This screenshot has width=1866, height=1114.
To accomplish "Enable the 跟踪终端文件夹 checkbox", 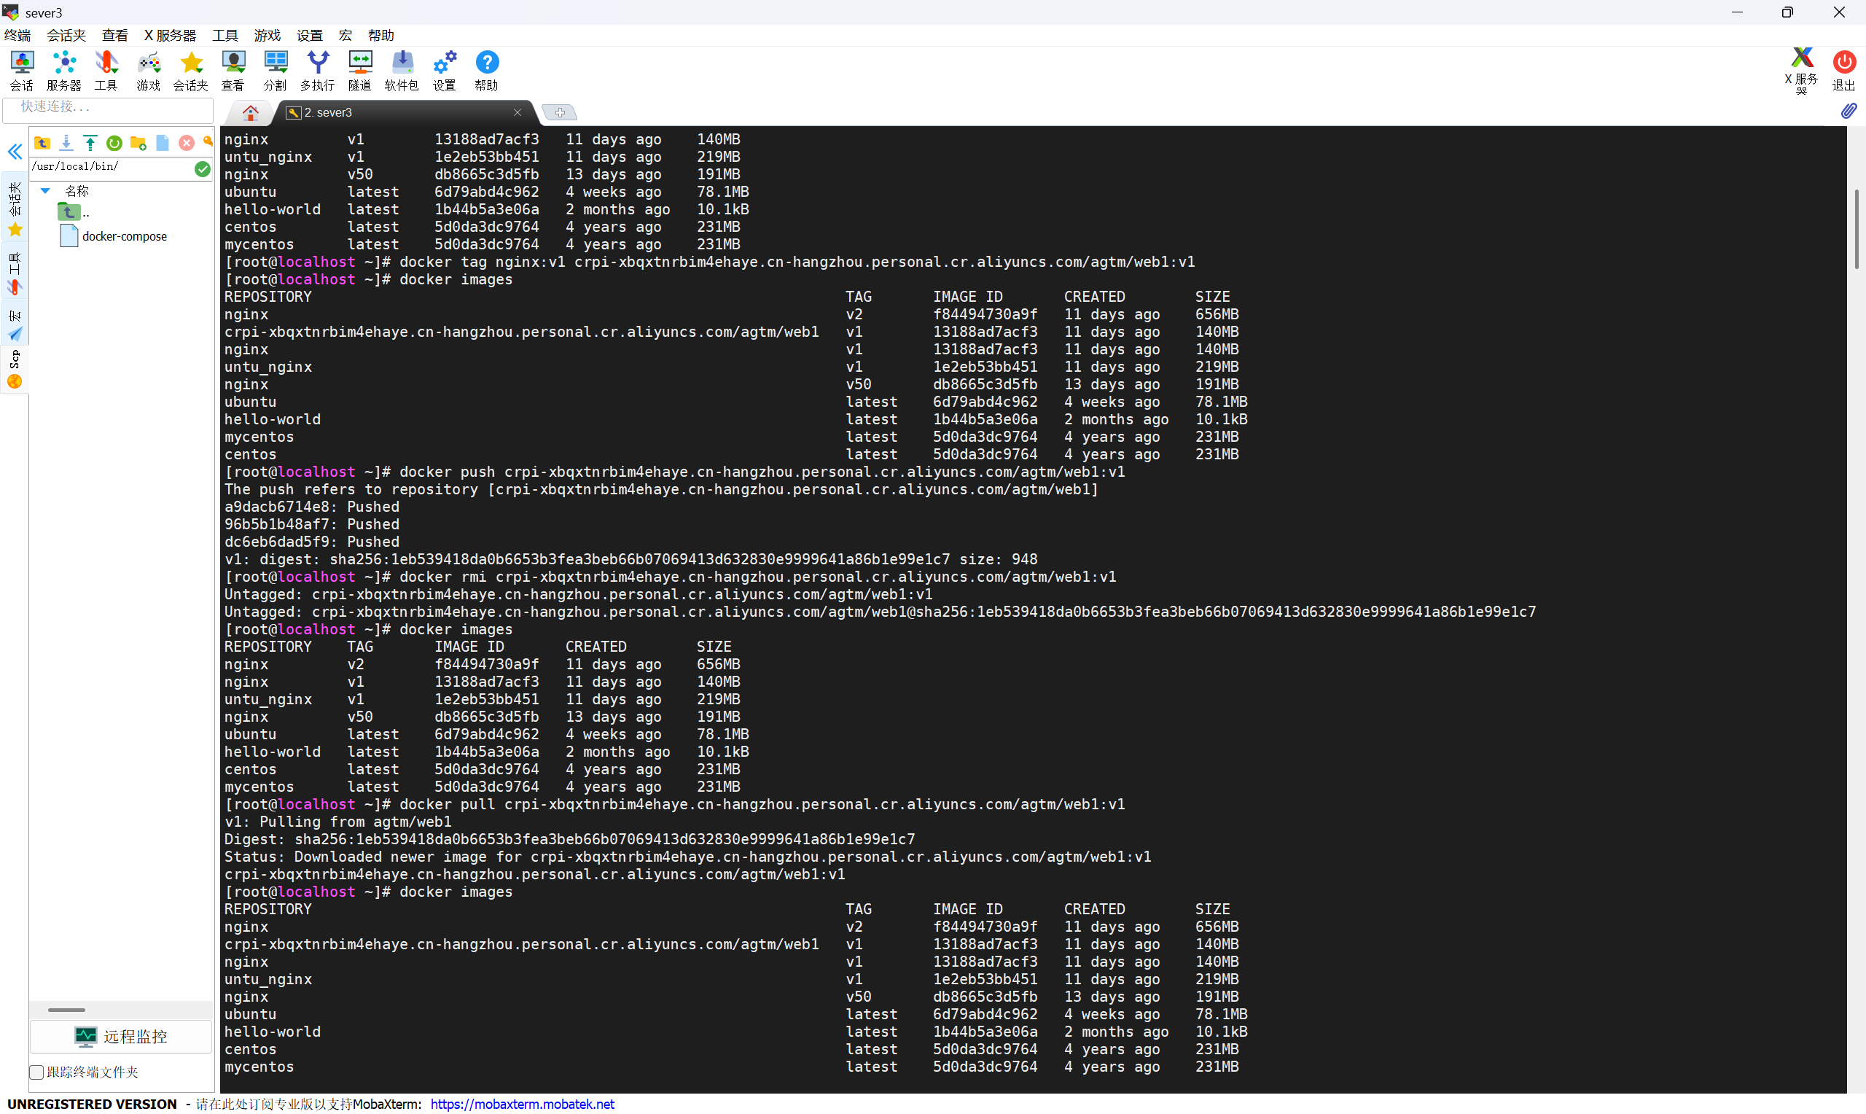I will point(35,1072).
